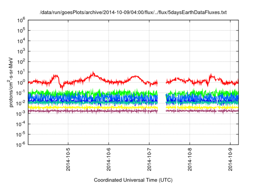263x184 pixels.
Task: Click the red flux line's highest peak
Action: [93, 72]
